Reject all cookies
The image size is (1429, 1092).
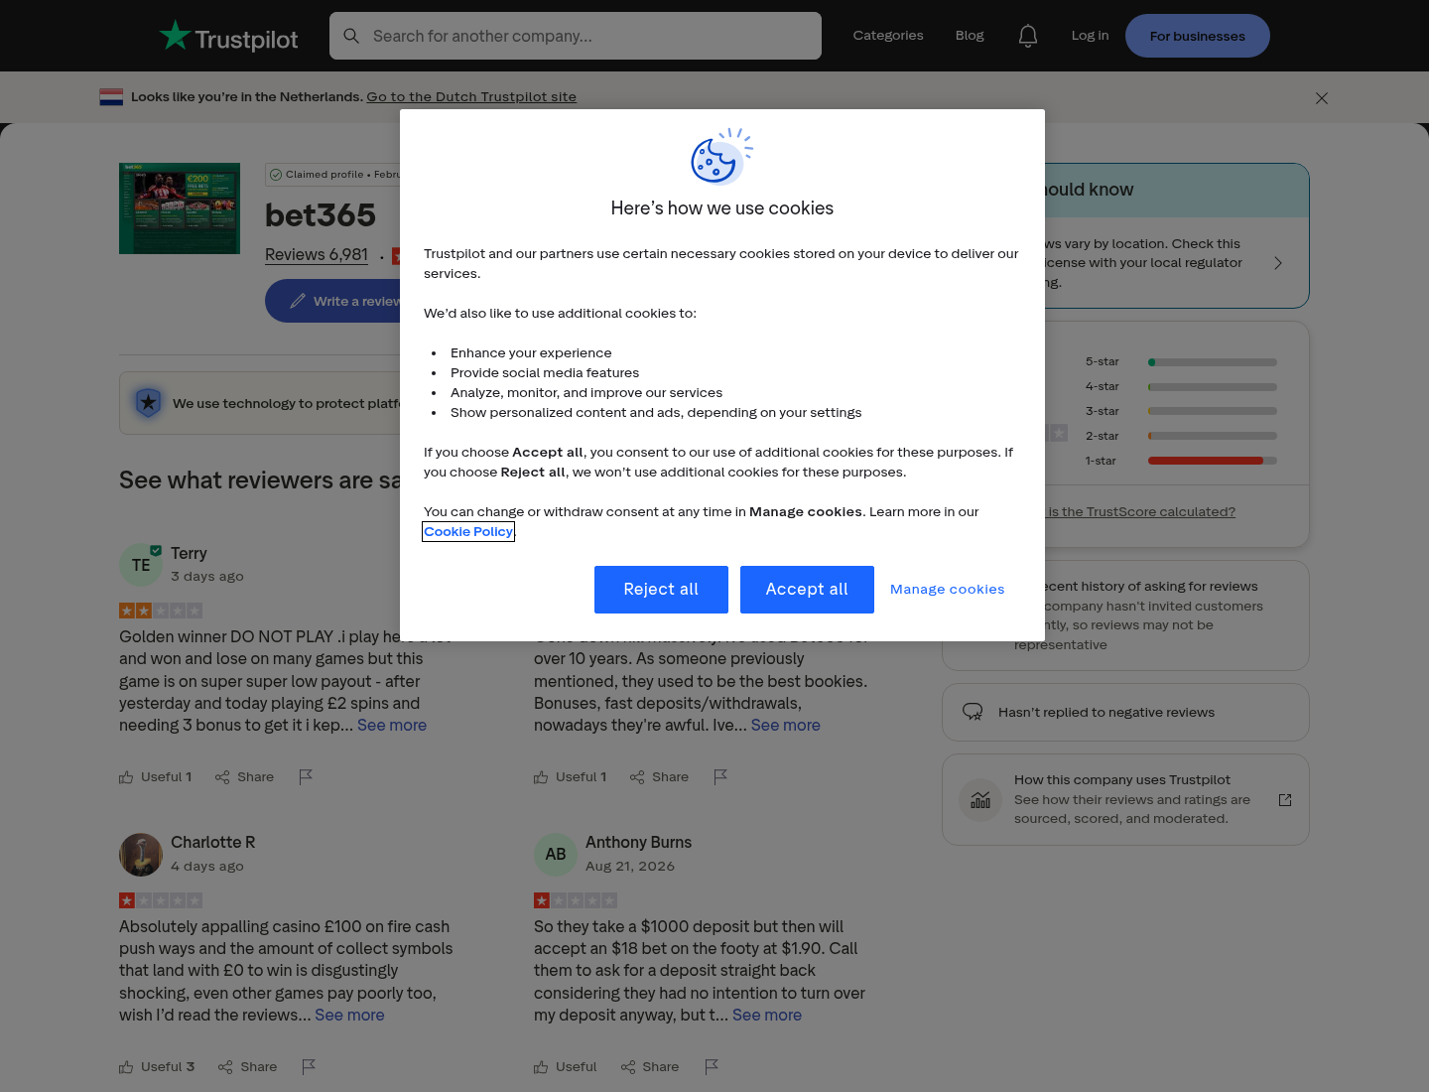click(x=661, y=590)
